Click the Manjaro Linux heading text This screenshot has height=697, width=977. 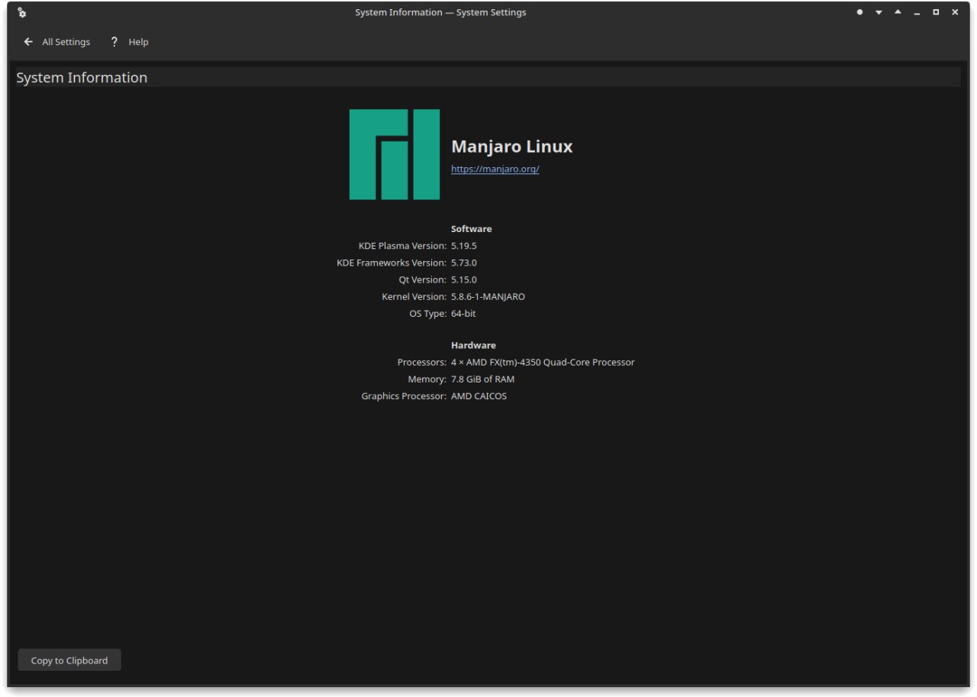[512, 147]
